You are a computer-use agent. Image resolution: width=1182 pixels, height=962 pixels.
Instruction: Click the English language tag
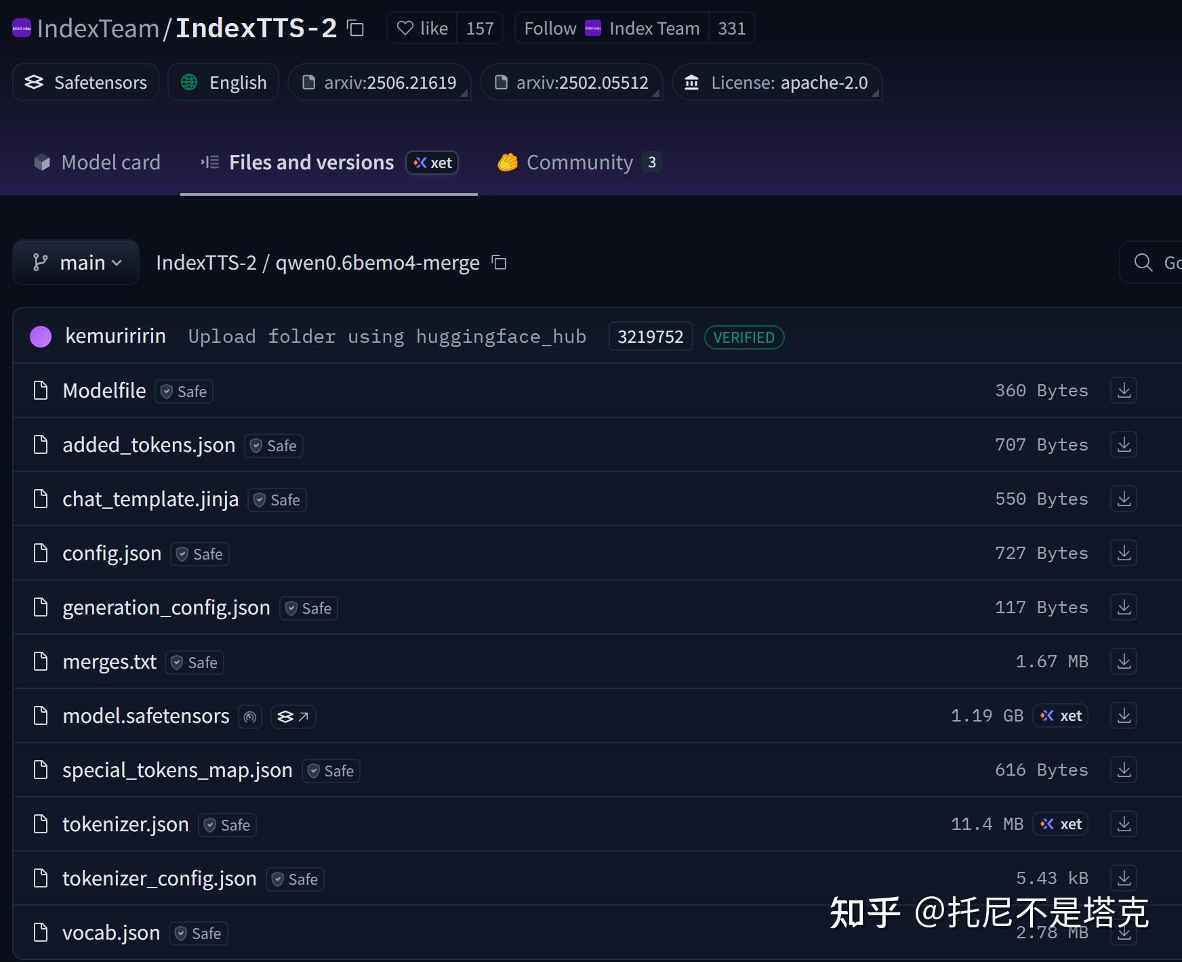click(x=223, y=82)
